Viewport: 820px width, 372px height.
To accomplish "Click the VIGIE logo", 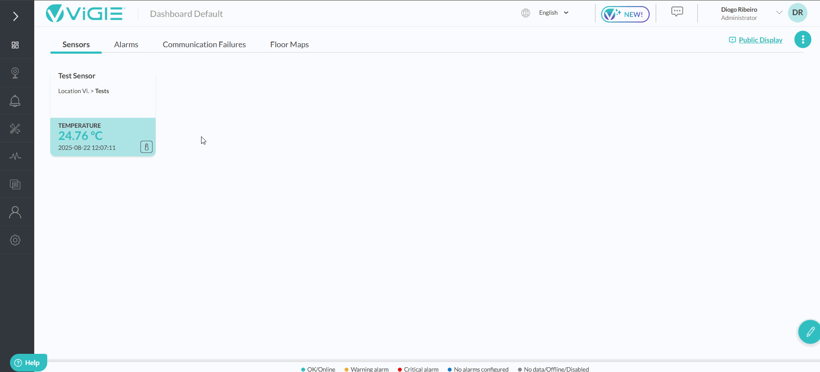I will pyautogui.click(x=85, y=13).
